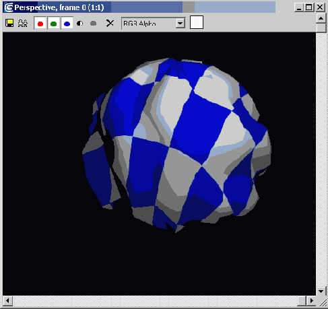
Task: Switch to monochrome display with the gray circle
Action: tap(93, 24)
